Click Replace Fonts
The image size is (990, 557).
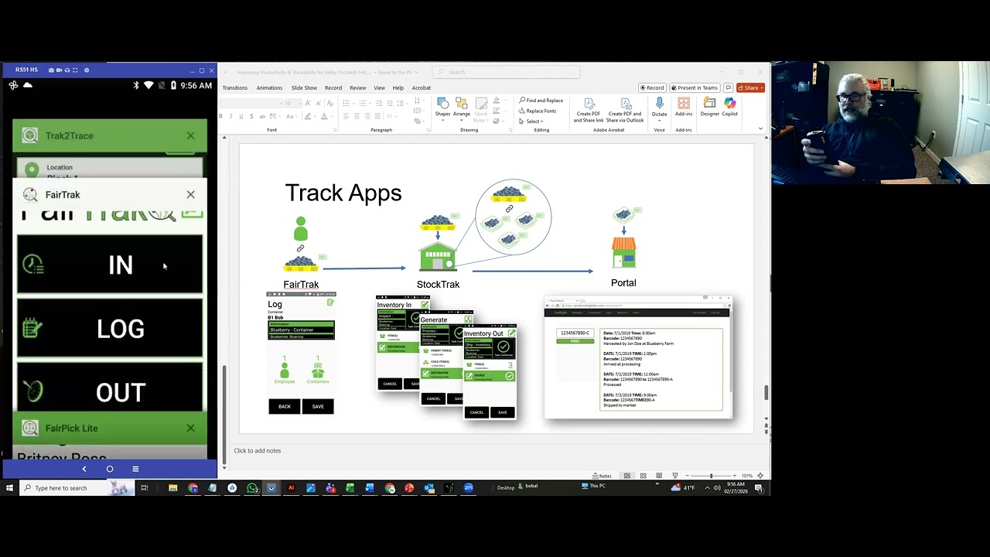tap(538, 111)
